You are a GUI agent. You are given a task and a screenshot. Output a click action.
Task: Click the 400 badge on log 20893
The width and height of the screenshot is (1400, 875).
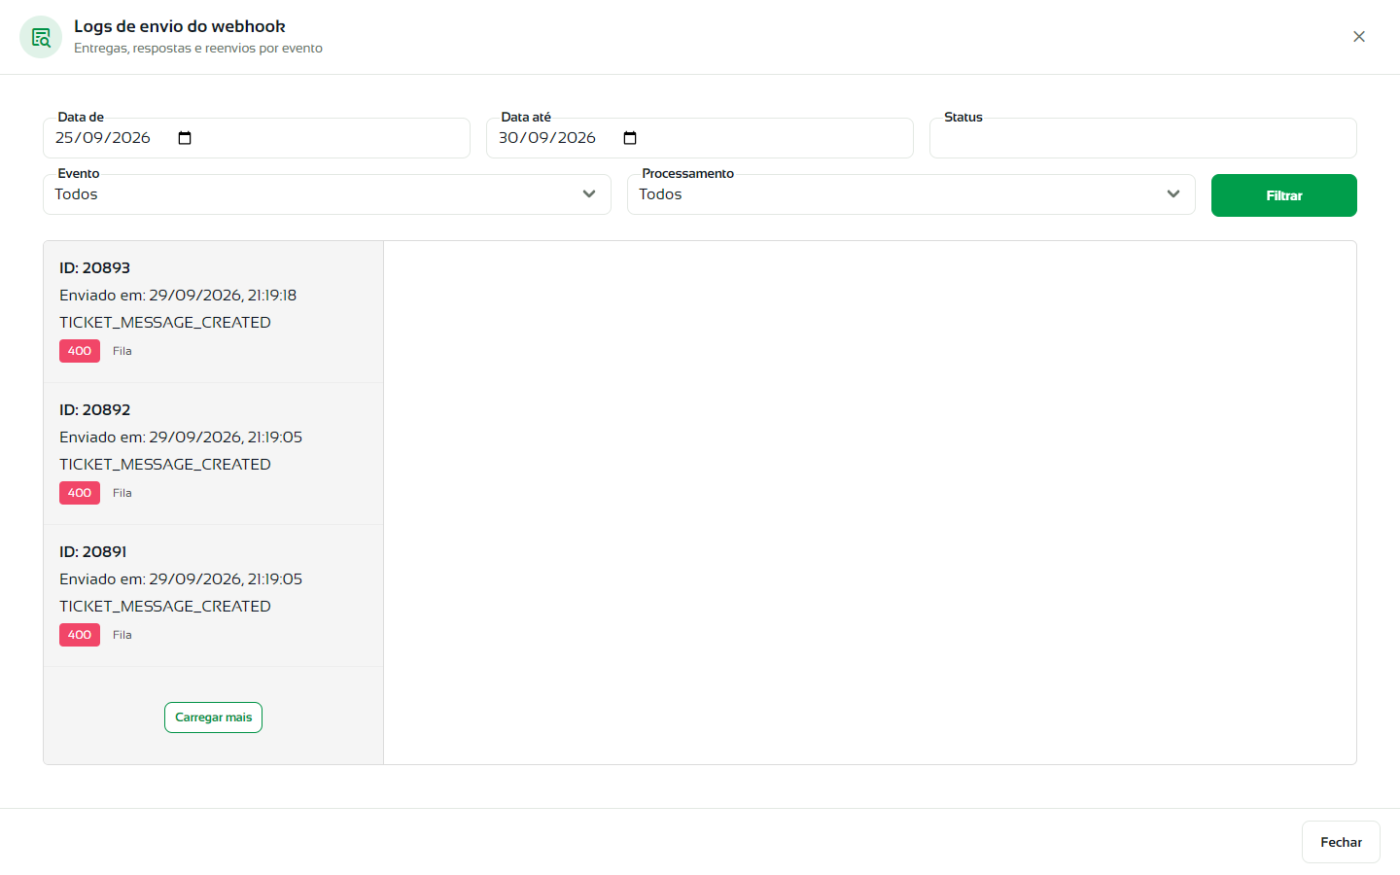click(x=80, y=351)
